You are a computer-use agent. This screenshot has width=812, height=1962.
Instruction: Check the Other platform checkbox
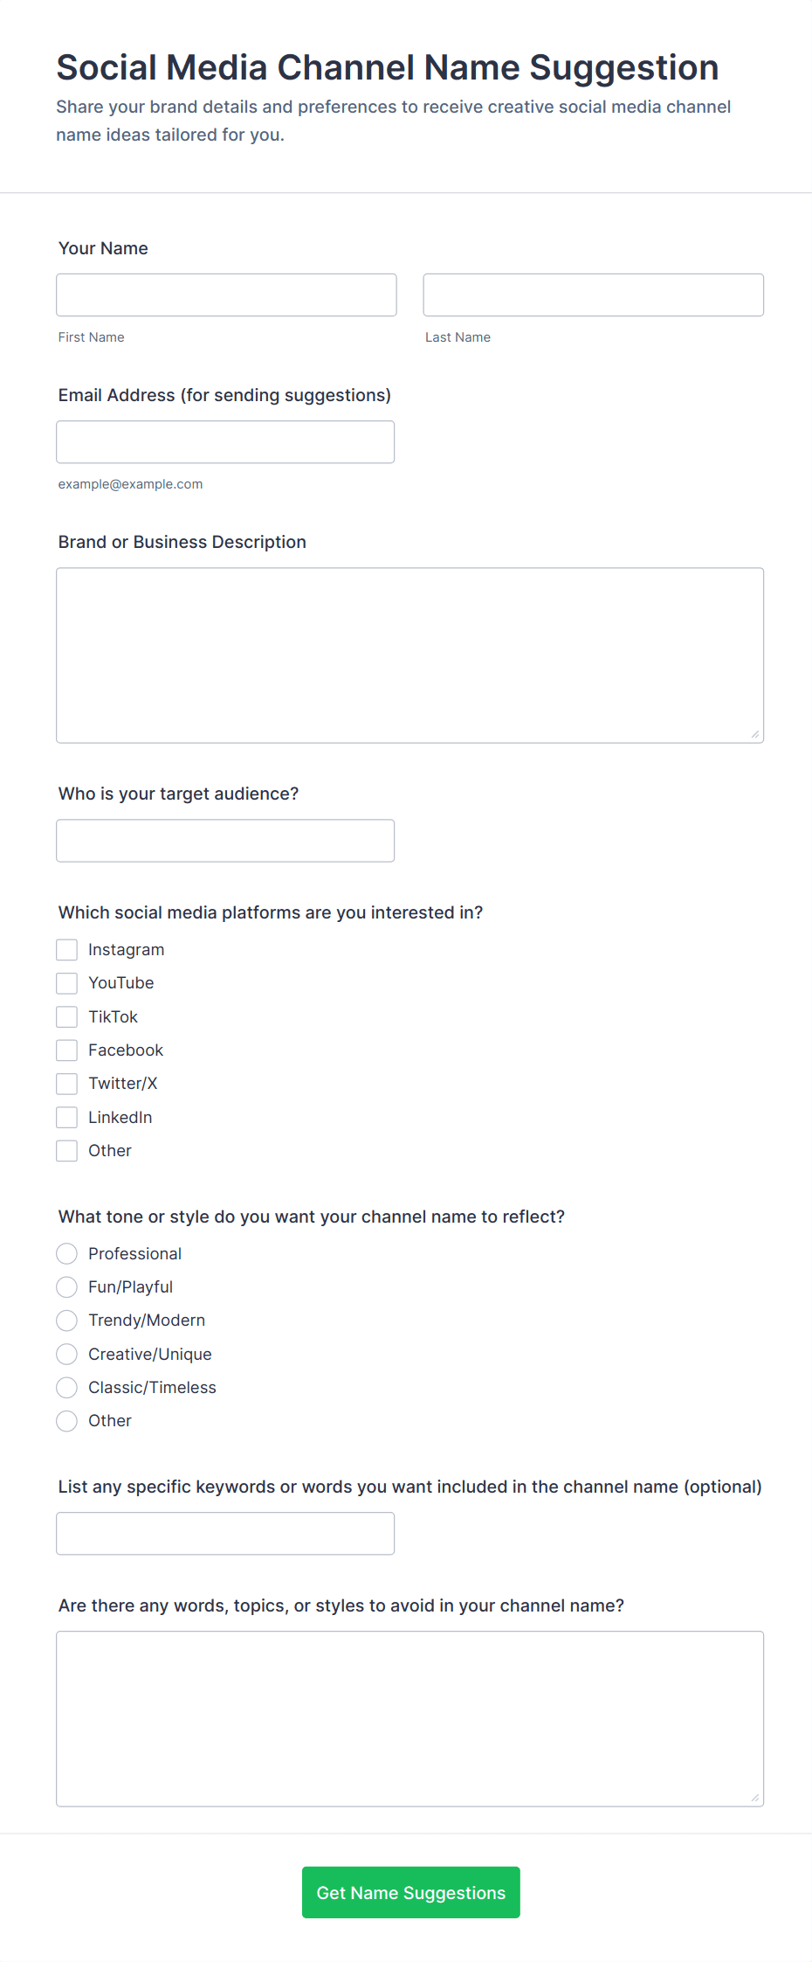66,1150
